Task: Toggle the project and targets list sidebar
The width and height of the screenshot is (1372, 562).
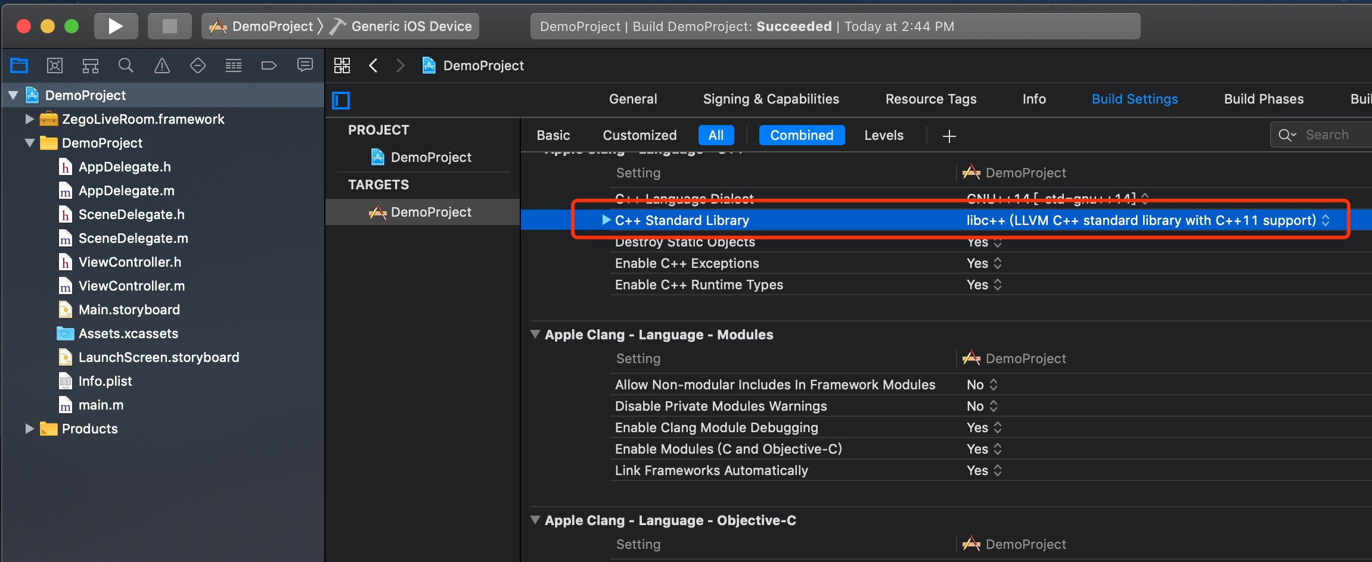Action: (x=341, y=100)
